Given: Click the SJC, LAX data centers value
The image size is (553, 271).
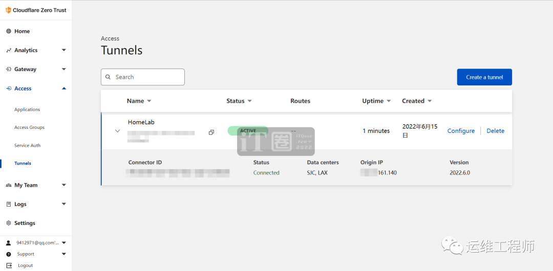Looking at the screenshot, I should (317, 173).
